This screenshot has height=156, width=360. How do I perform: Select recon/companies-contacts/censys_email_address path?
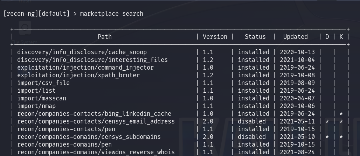tap(96, 121)
